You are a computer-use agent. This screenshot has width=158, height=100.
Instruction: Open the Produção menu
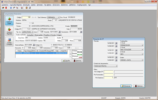point(27,5)
